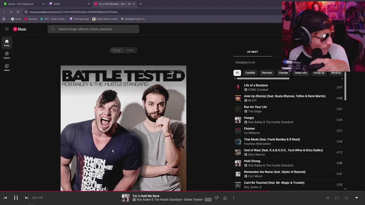
Task: Click the God of Waar thumbnail
Action: point(238,152)
